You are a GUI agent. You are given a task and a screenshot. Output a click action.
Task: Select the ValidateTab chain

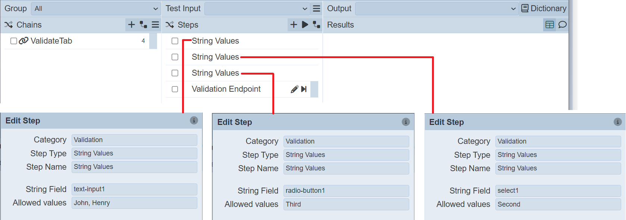pyautogui.click(x=51, y=41)
